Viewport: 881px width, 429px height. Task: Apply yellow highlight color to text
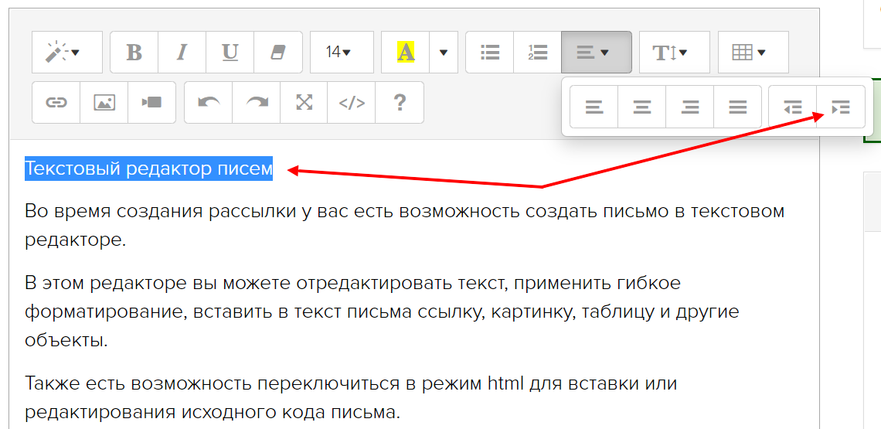(x=406, y=53)
